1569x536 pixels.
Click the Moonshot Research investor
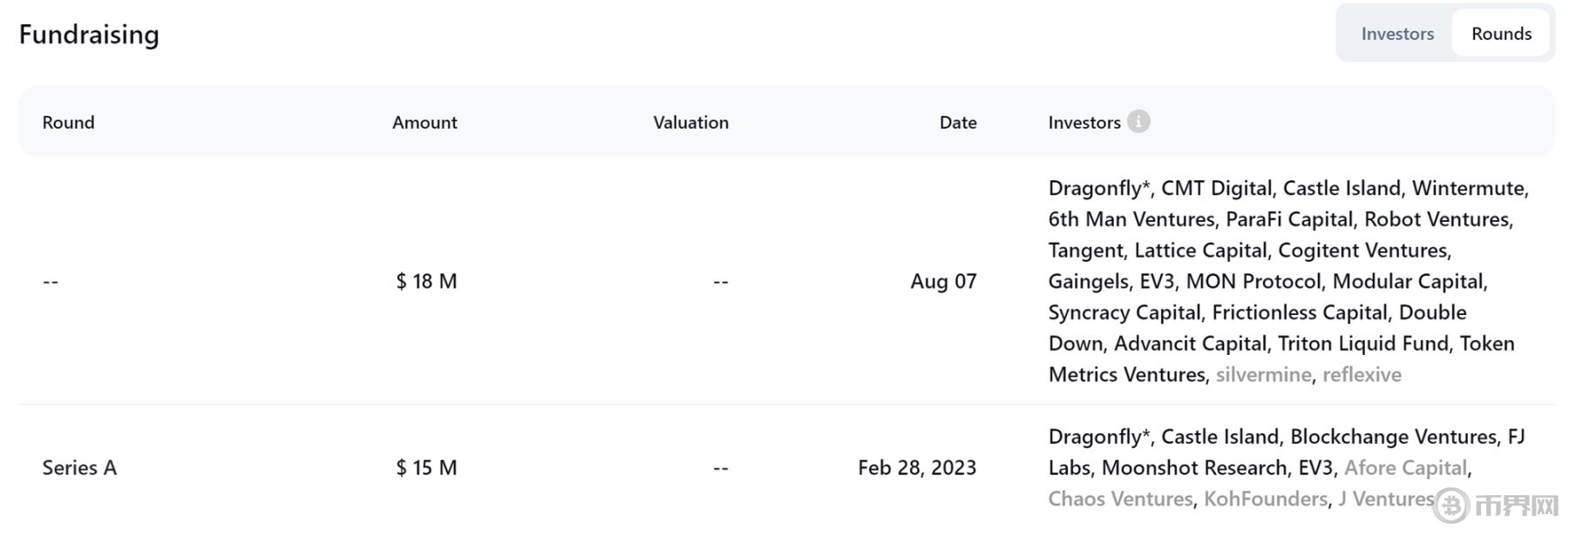click(x=1194, y=468)
